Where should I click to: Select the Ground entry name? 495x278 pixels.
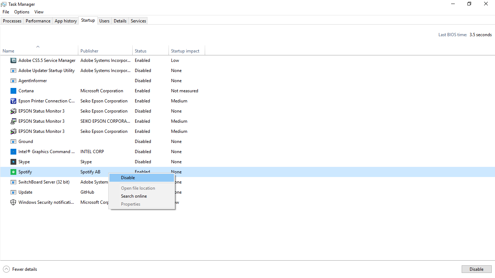coord(26,142)
